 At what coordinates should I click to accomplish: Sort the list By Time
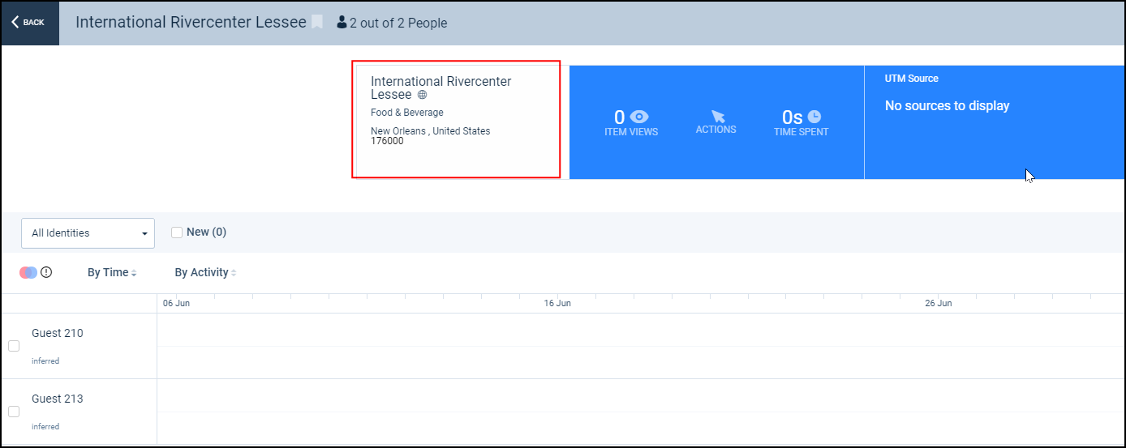[112, 273]
